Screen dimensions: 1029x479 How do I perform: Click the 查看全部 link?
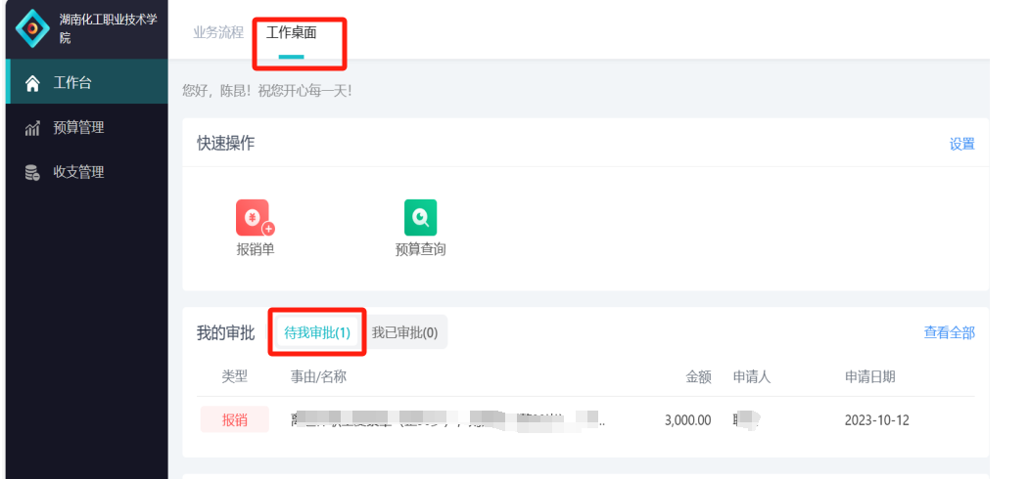[949, 333]
